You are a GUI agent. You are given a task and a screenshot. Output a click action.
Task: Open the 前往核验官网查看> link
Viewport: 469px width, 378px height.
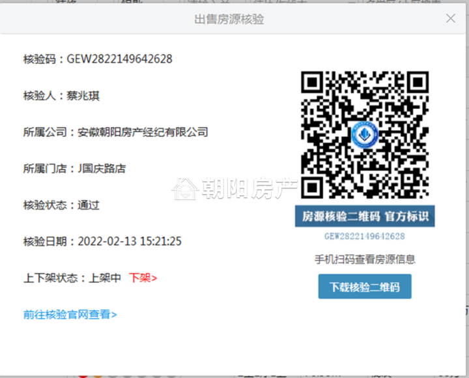point(70,315)
